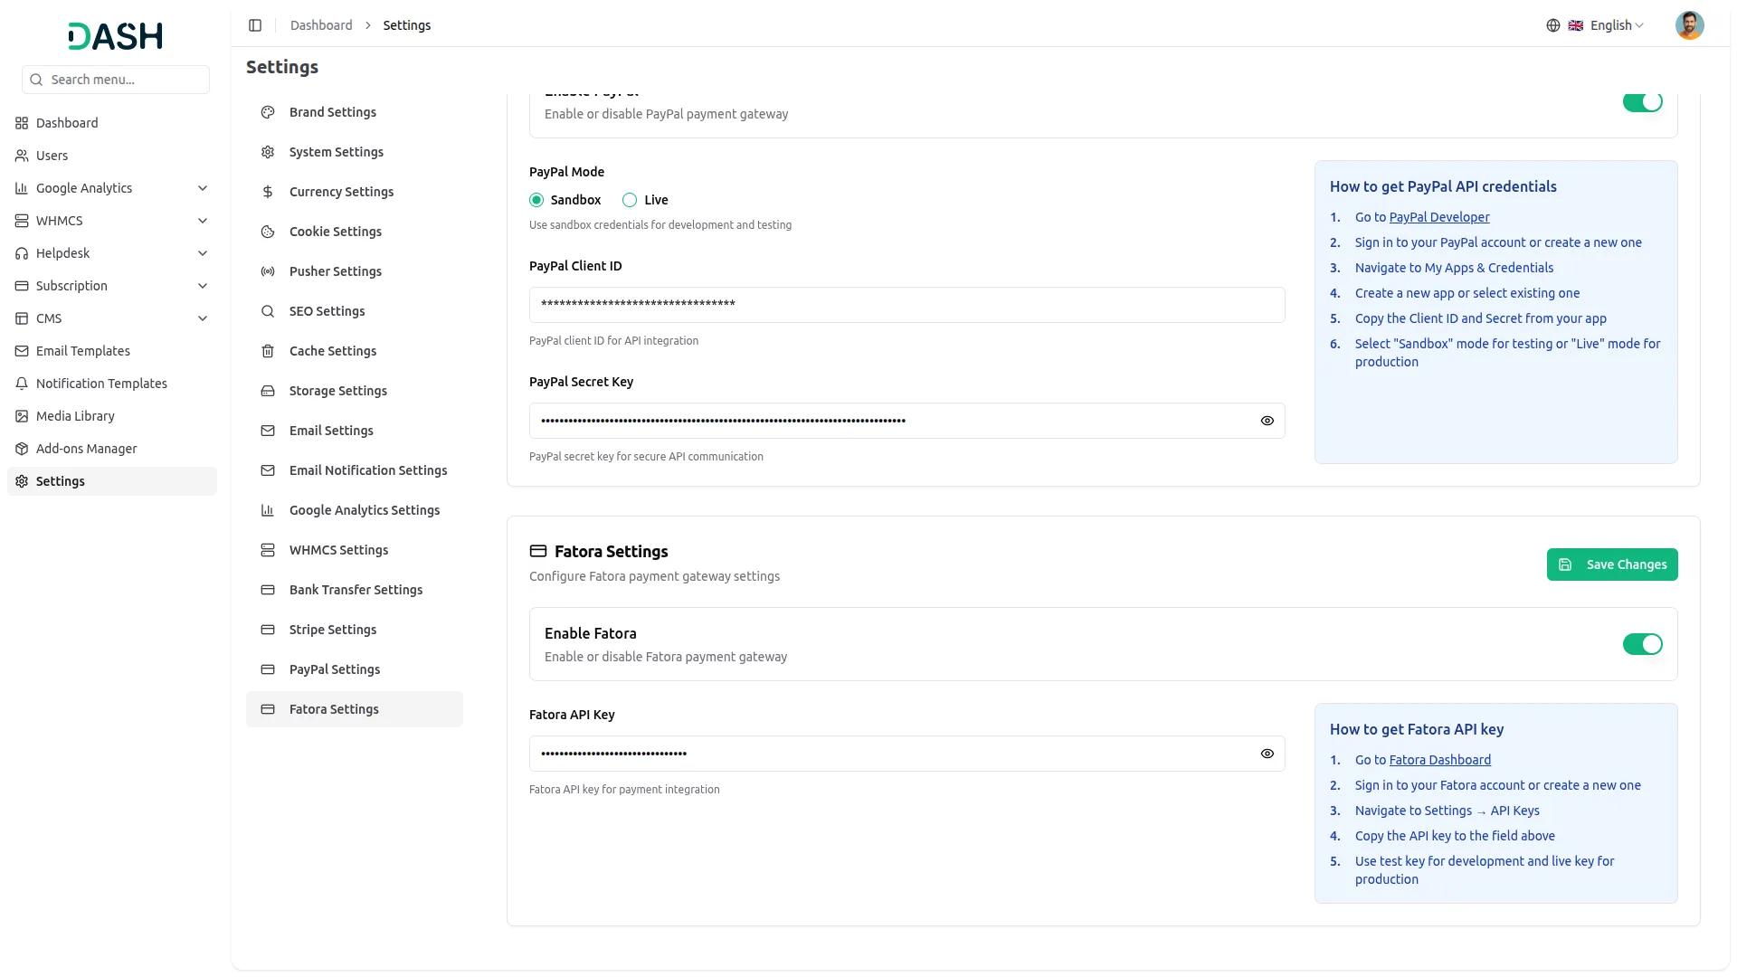Click the Email Templates envelope icon
The image size is (1737, 977).
[x=22, y=351]
